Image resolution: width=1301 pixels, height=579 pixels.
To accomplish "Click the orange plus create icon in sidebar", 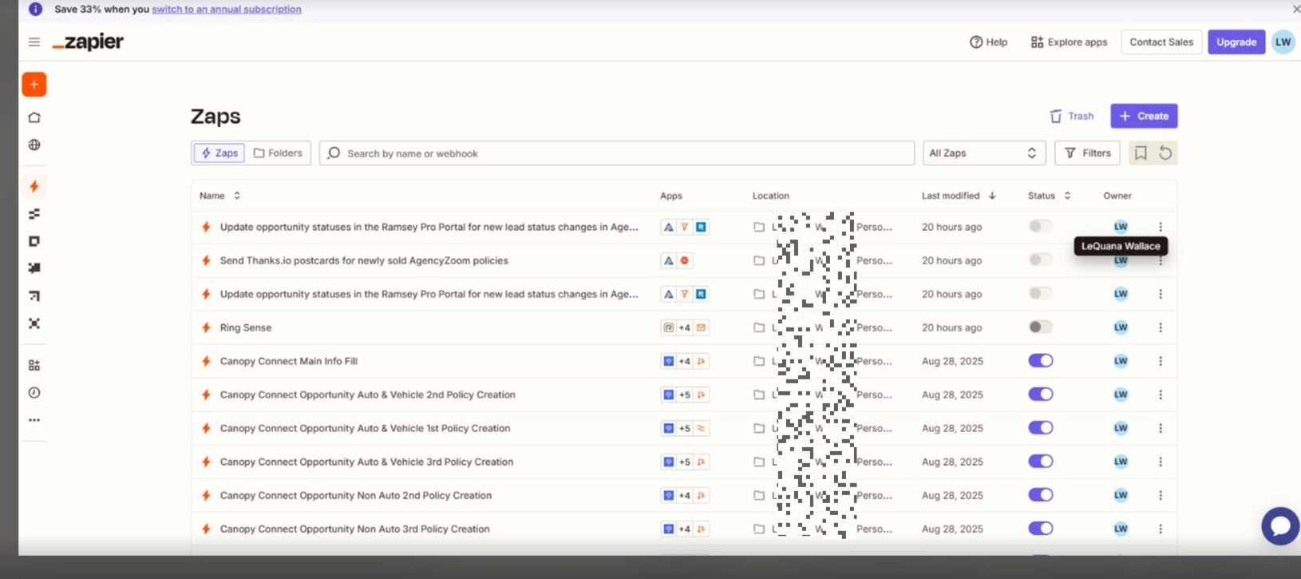I will click(x=34, y=85).
